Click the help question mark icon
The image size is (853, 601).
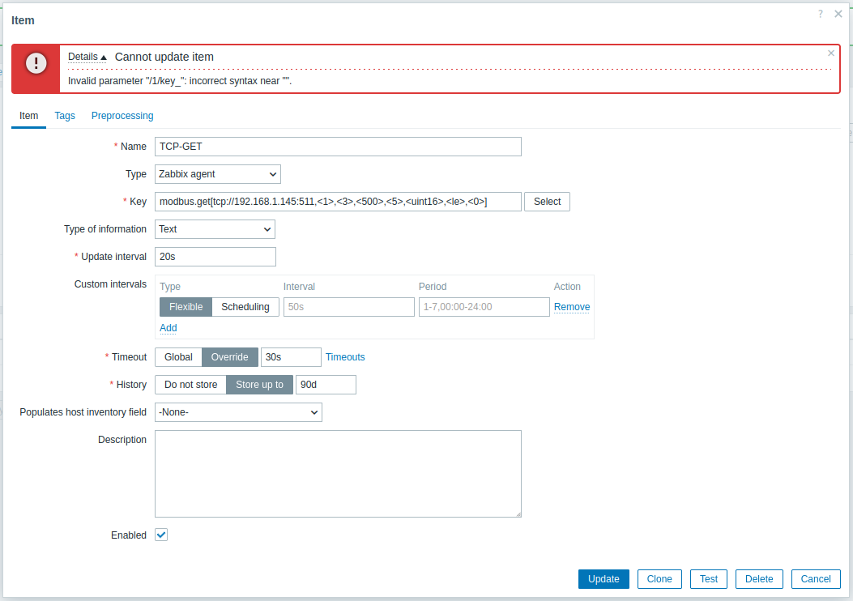[820, 14]
